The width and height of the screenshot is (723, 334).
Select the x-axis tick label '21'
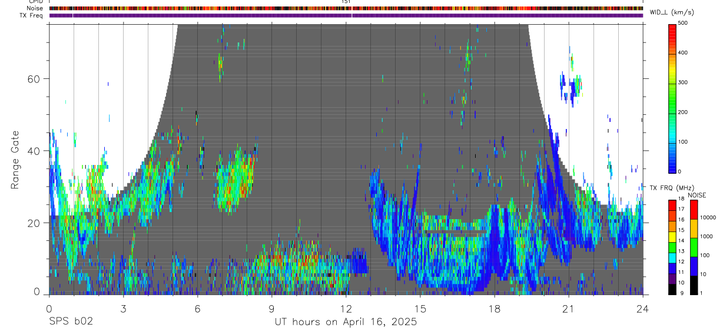coord(569,309)
